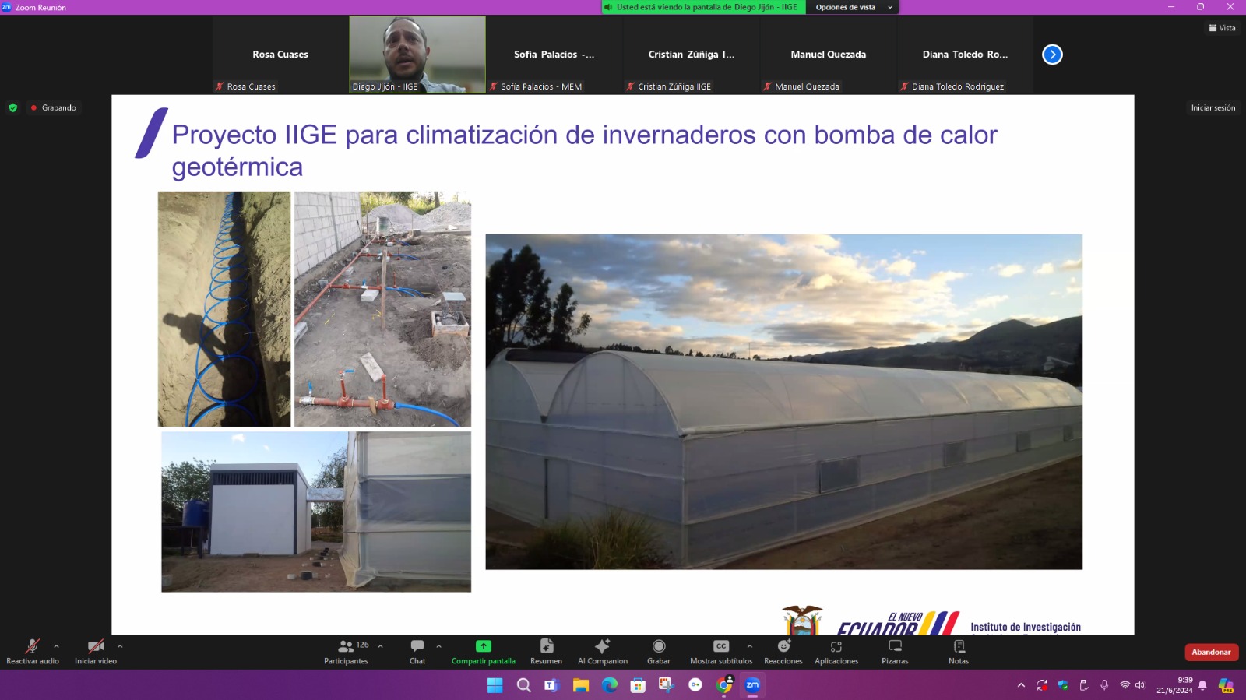The image size is (1246, 700).
Task: Reactivar audio microphone toggle
Action: pyautogui.click(x=32, y=651)
